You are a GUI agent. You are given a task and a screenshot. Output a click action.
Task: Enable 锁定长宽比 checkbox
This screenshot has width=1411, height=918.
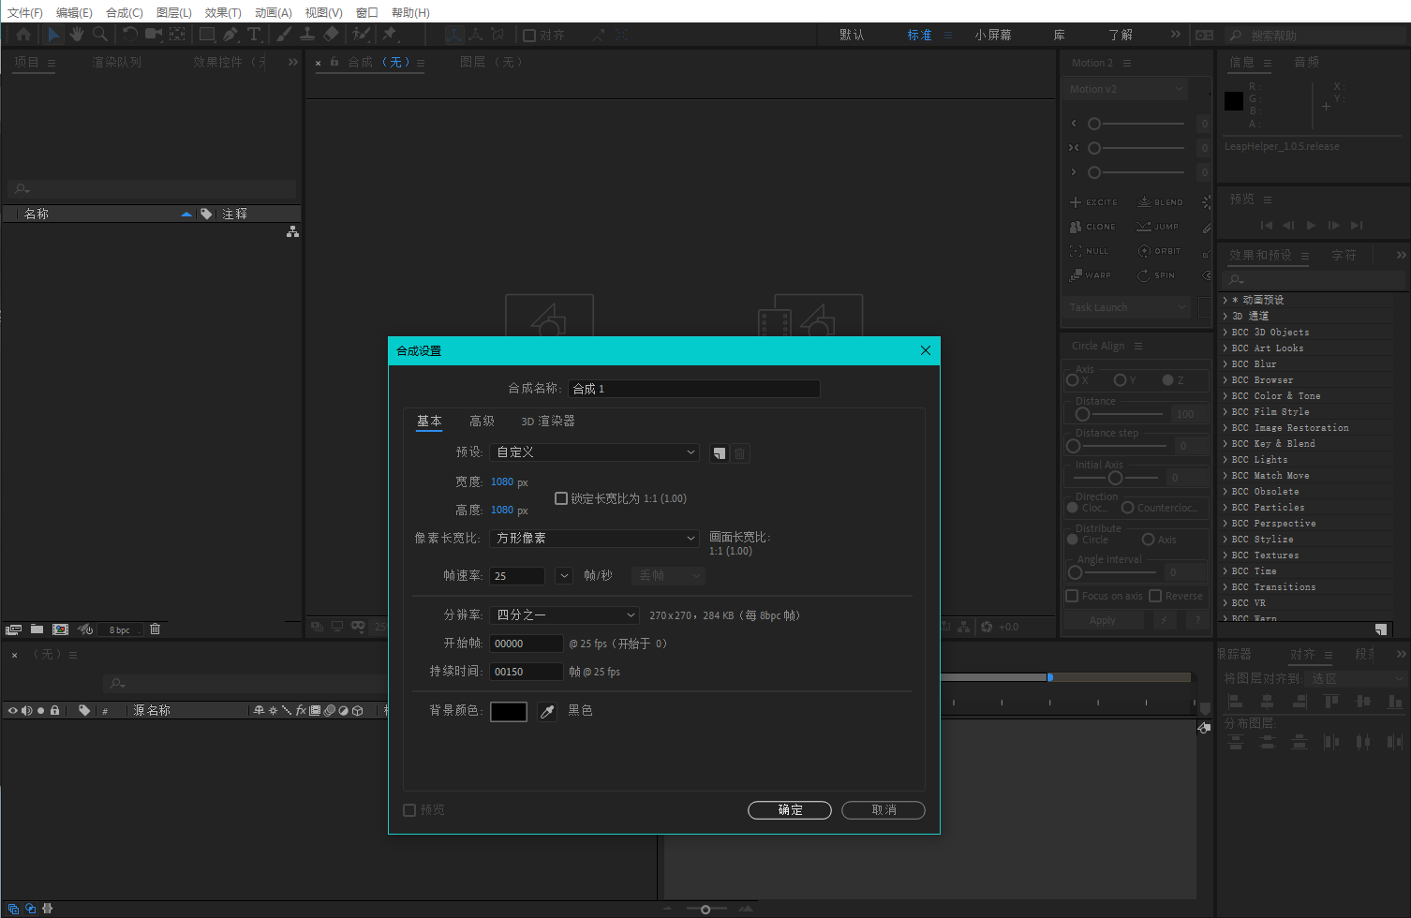coord(561,498)
